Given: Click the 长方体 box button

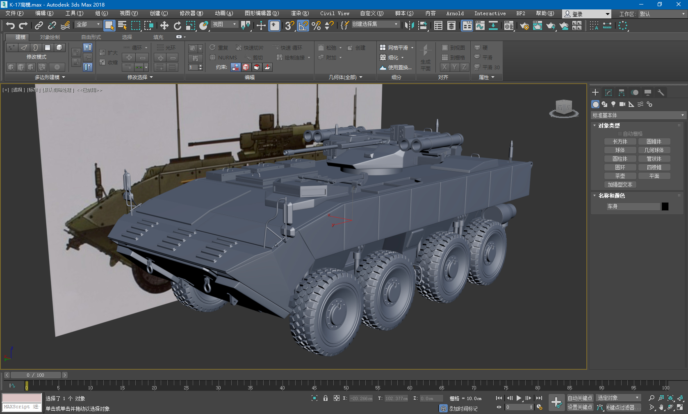Looking at the screenshot, I should click(x=620, y=141).
